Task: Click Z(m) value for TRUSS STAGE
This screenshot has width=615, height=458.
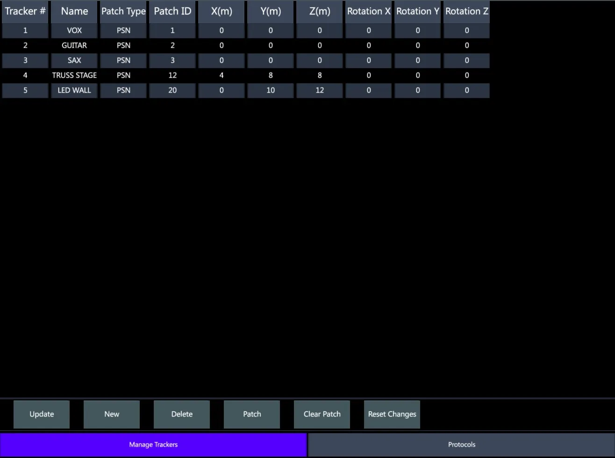Action: (320, 75)
